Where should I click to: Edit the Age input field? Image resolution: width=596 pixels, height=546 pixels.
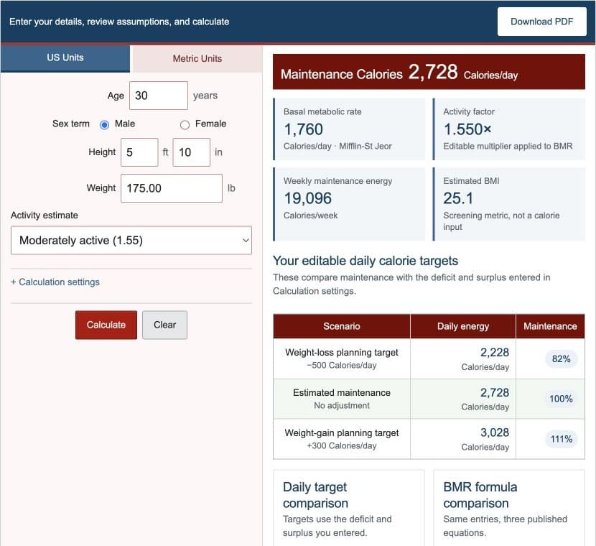coord(159,96)
